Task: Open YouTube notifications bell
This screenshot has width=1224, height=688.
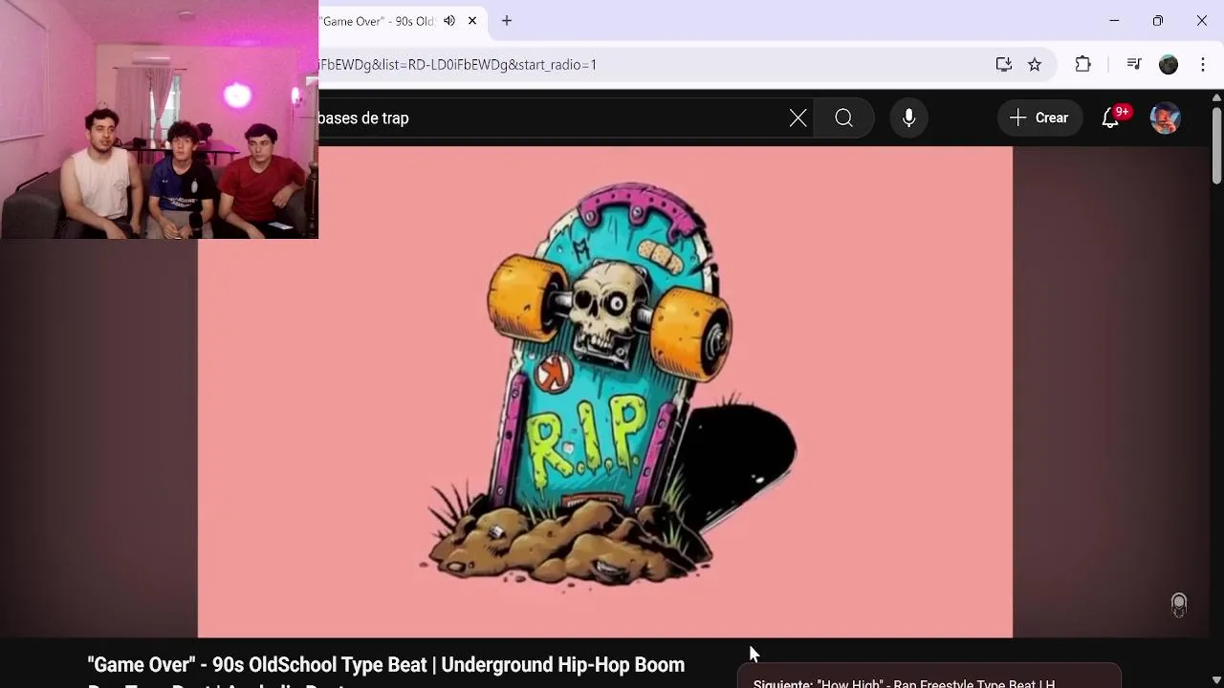Action: (1111, 118)
